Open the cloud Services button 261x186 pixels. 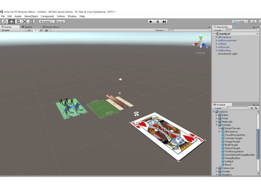(x=253, y=22)
